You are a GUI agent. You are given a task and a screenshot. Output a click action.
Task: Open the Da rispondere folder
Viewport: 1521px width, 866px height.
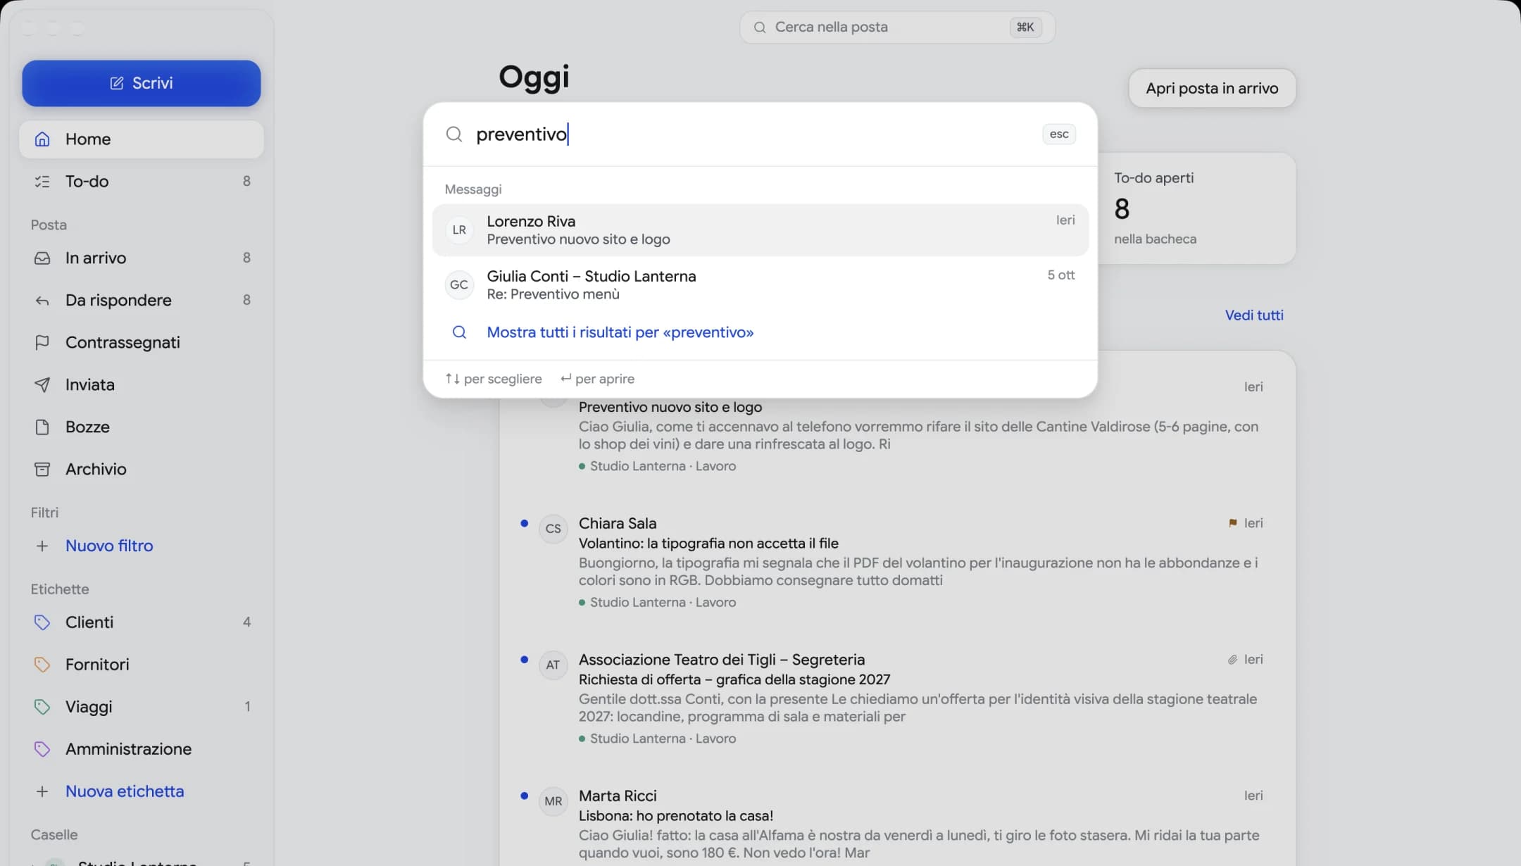[x=142, y=300]
